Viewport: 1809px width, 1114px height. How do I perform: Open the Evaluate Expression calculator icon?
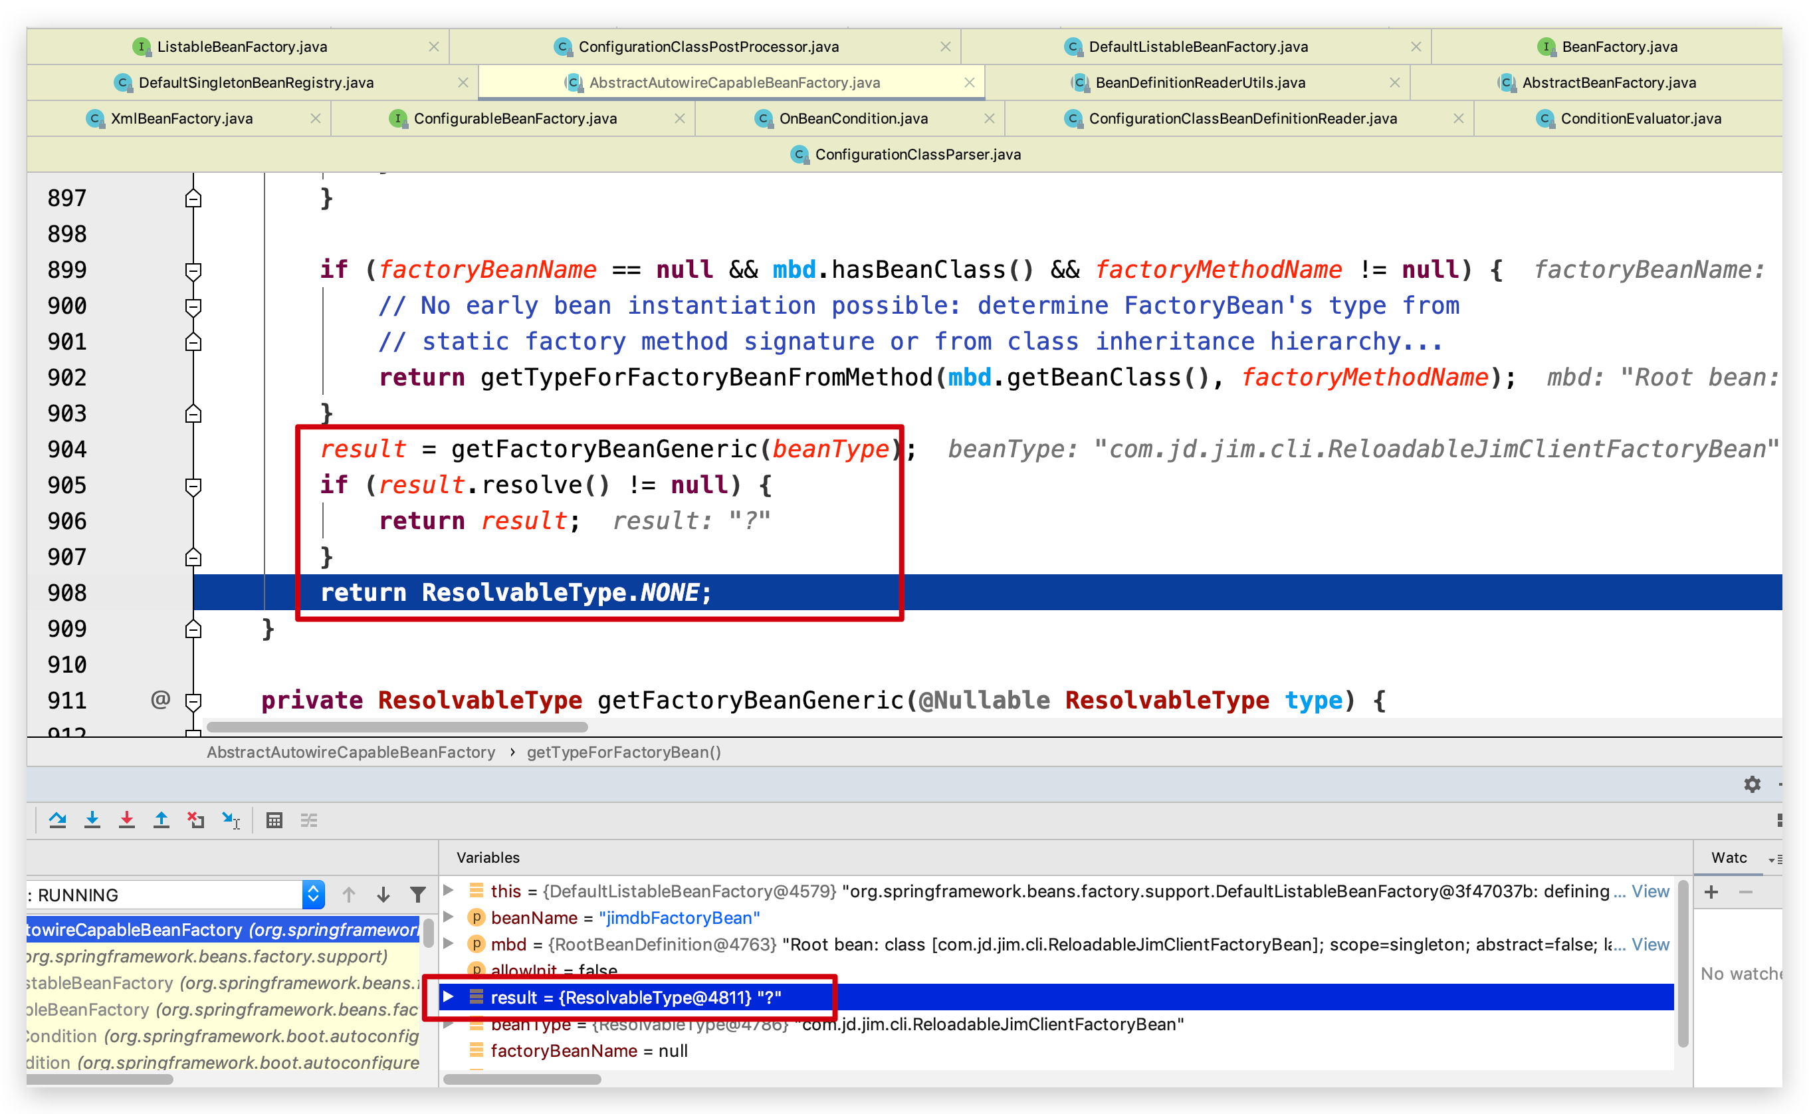coord(274,820)
